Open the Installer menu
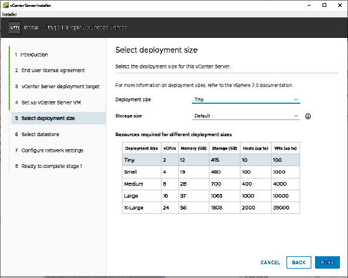 click(x=9, y=14)
